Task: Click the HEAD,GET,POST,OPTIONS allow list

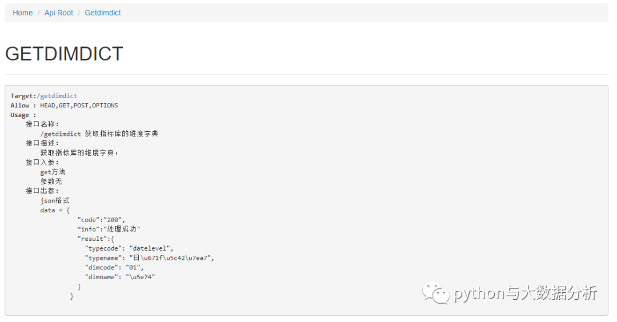Action: point(79,106)
